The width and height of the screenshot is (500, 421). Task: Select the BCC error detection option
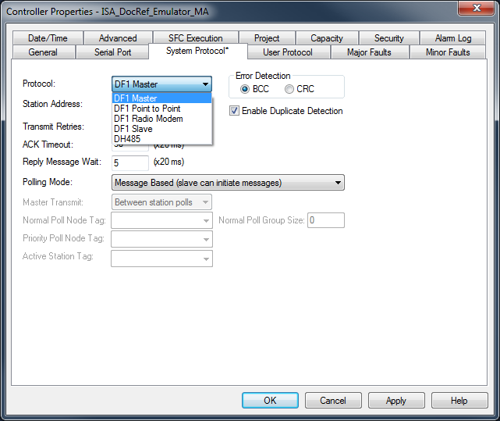(x=246, y=89)
